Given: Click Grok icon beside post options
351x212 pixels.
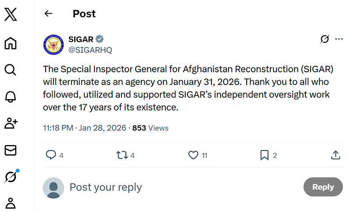Looking at the screenshot, I should click(x=325, y=39).
